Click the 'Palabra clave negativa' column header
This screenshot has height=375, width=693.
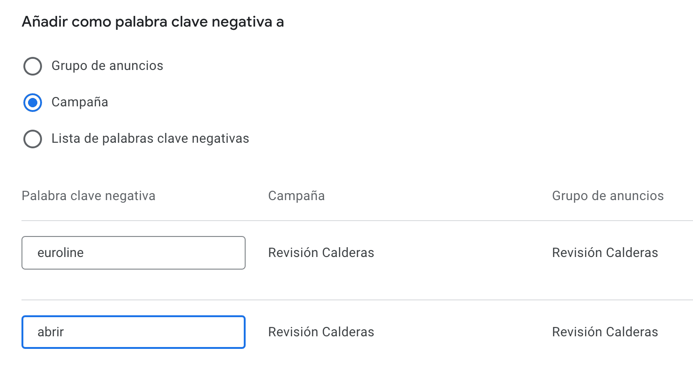88,195
